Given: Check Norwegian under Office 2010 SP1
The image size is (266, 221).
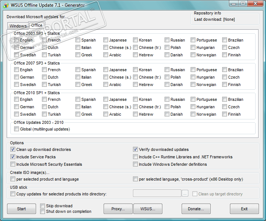Looking at the screenshot, I should pyautogui.click(x=193, y=114).
